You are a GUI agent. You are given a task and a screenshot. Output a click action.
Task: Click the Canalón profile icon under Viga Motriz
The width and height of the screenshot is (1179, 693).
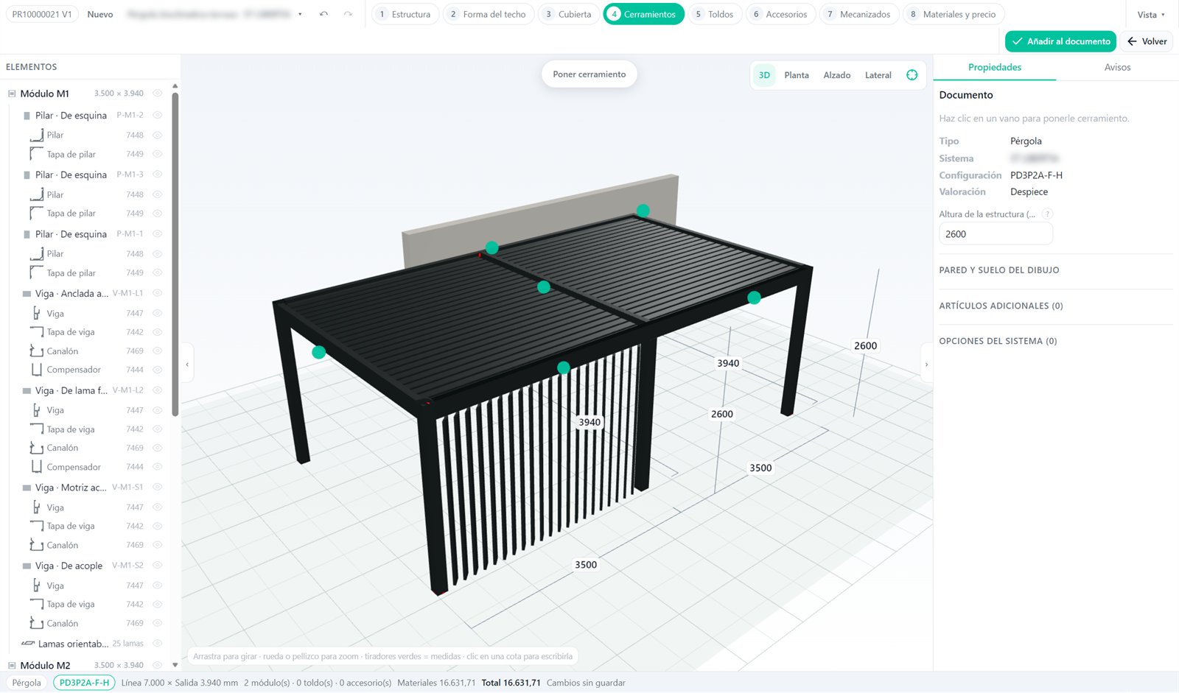[36, 545]
